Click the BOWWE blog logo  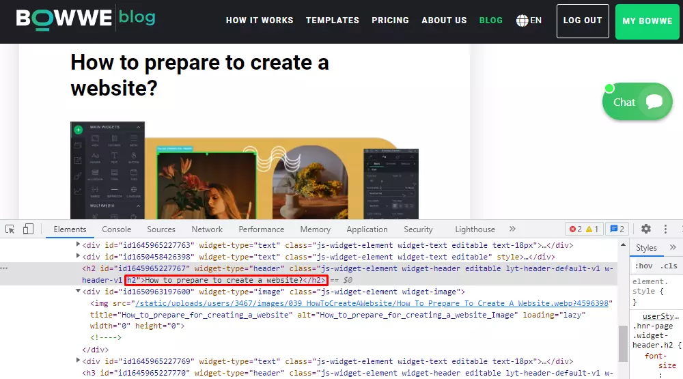point(85,18)
